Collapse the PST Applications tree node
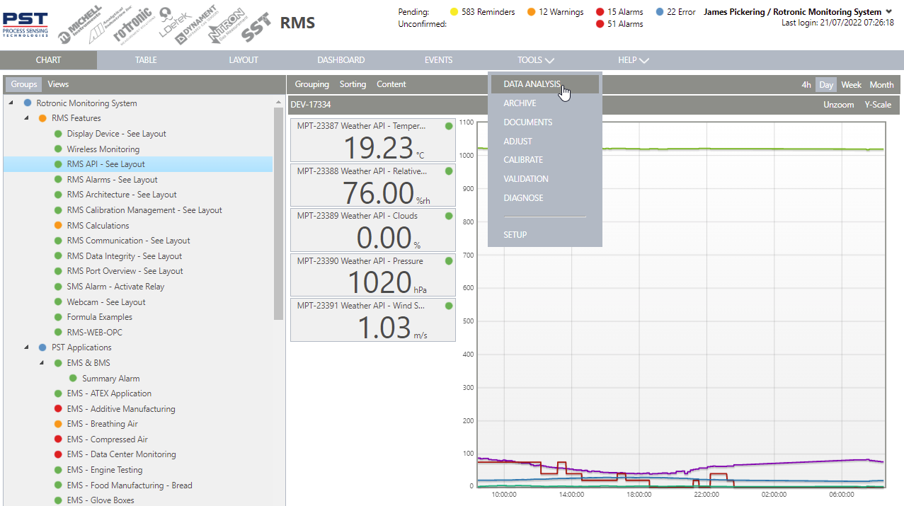Viewport: 904px width, 506px height. [x=27, y=347]
